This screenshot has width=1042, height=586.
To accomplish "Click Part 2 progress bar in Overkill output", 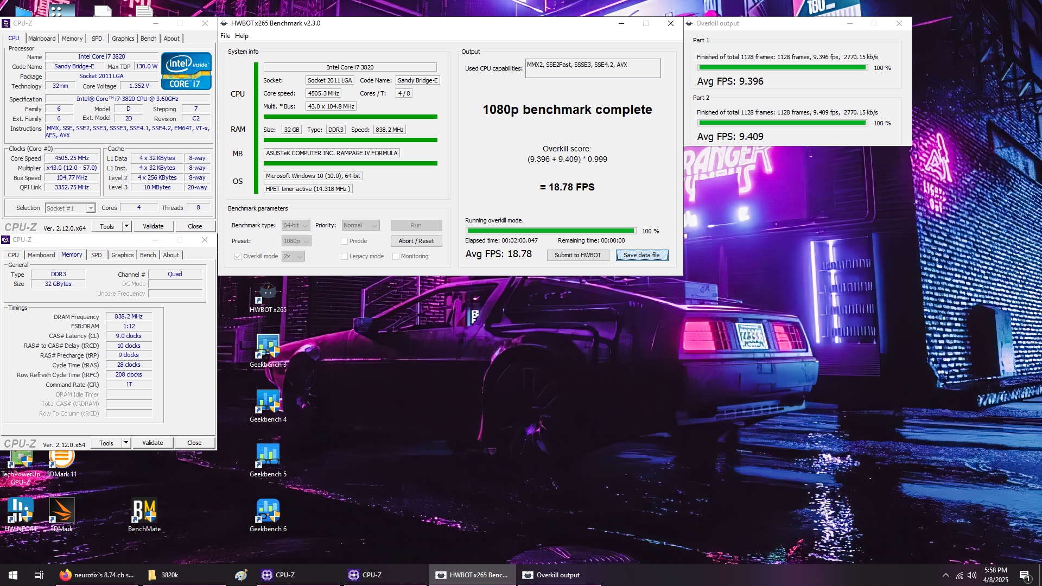I will point(783,123).
